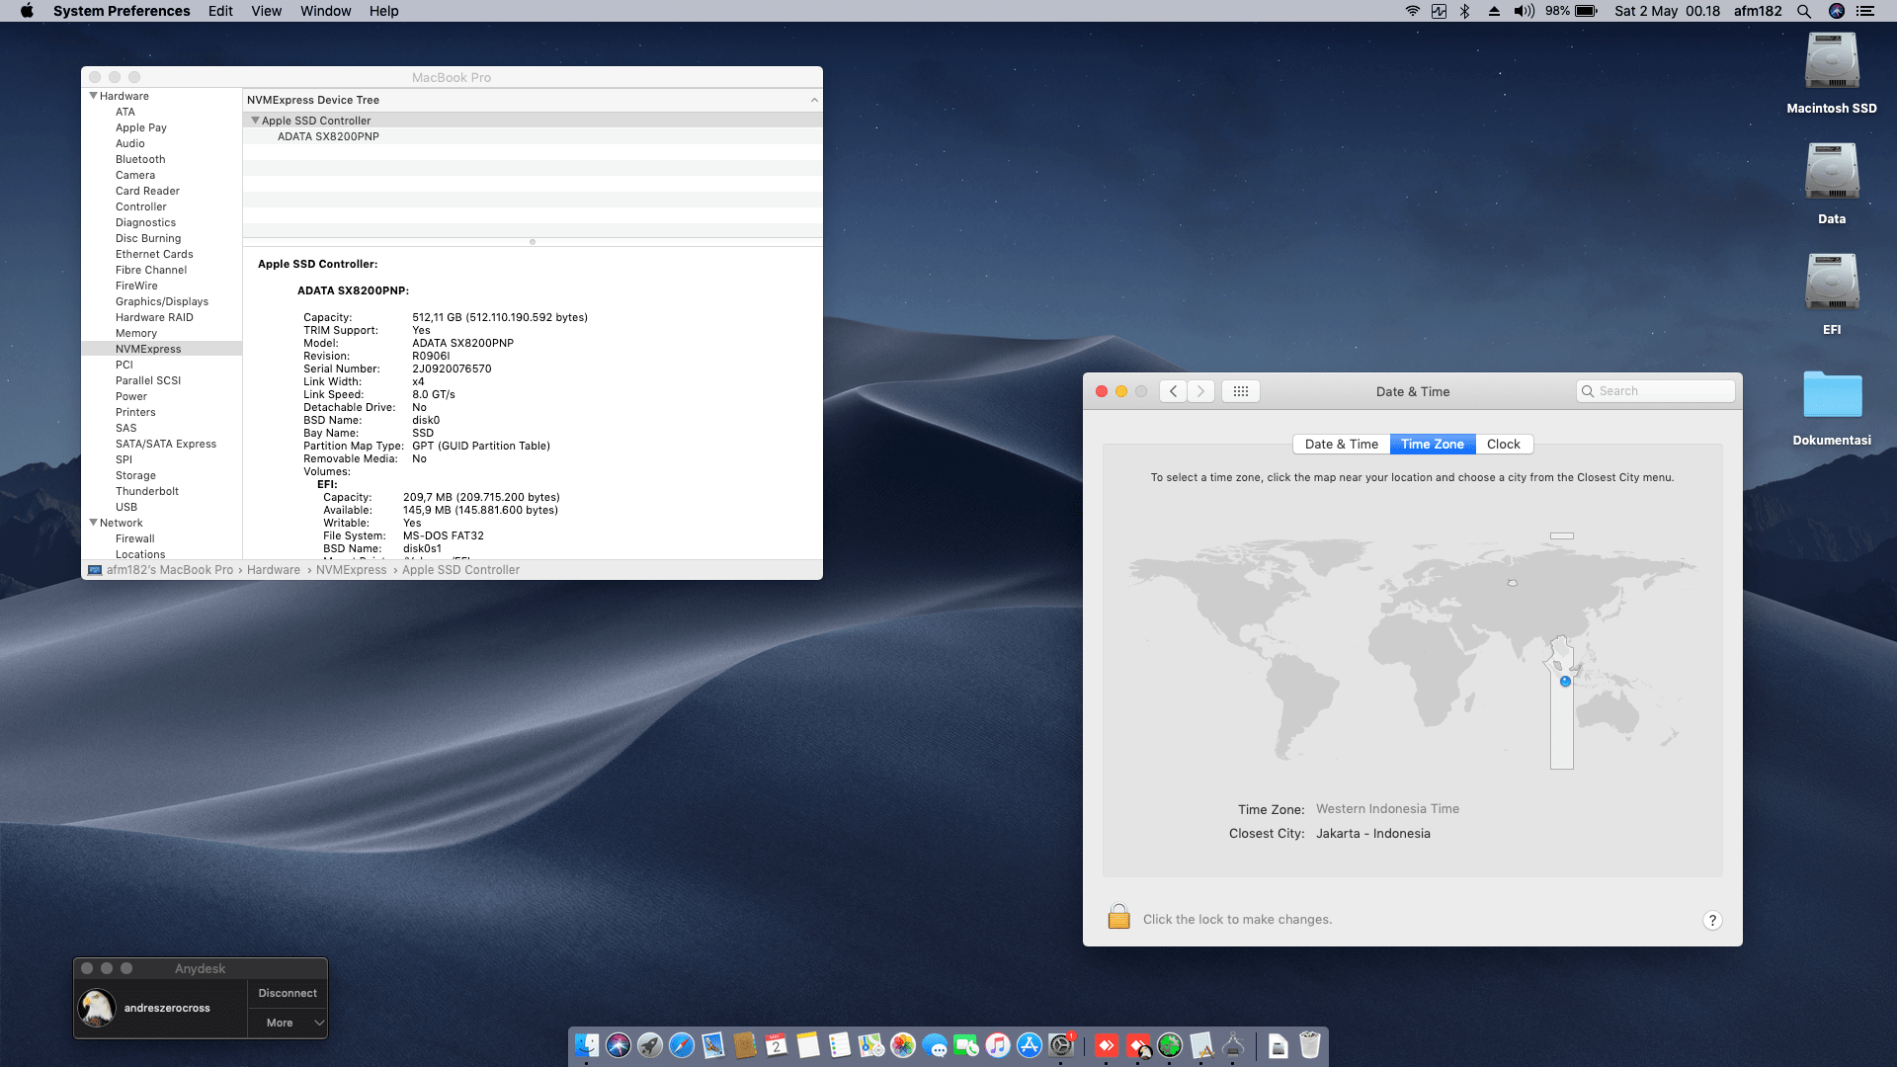Screen dimensions: 1897x1067
Task: Open iTunes music icon in Dock
Action: click(998, 1045)
